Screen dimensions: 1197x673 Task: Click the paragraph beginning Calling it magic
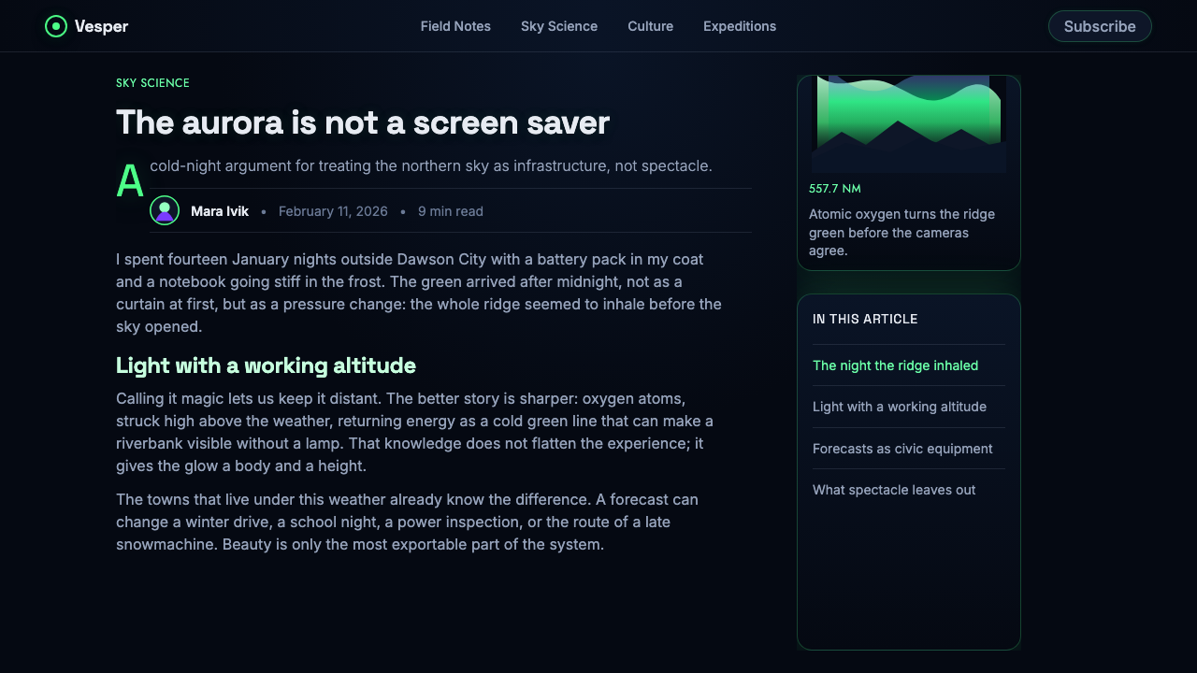click(x=415, y=432)
